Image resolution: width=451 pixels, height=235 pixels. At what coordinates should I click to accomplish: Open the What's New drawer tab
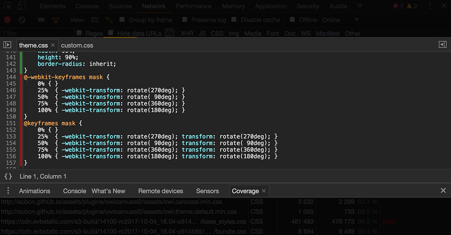(x=109, y=191)
